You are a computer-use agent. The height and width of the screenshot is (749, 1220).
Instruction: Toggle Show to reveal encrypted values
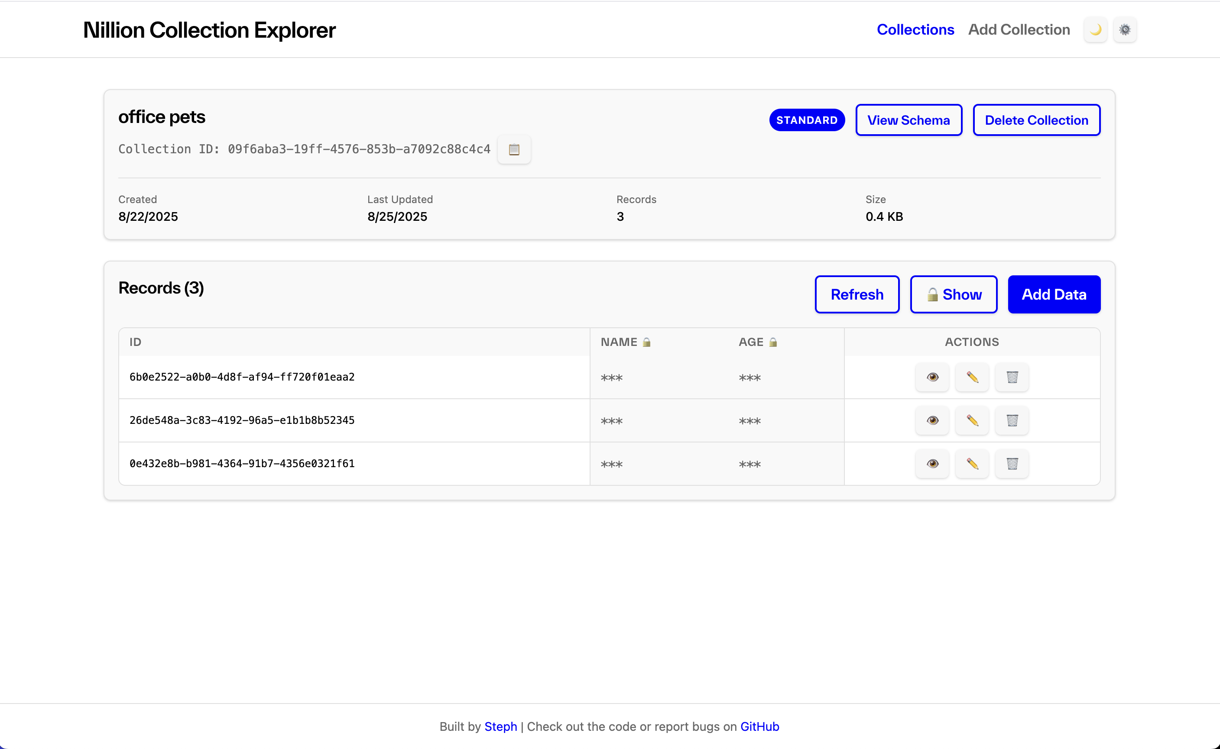tap(953, 294)
